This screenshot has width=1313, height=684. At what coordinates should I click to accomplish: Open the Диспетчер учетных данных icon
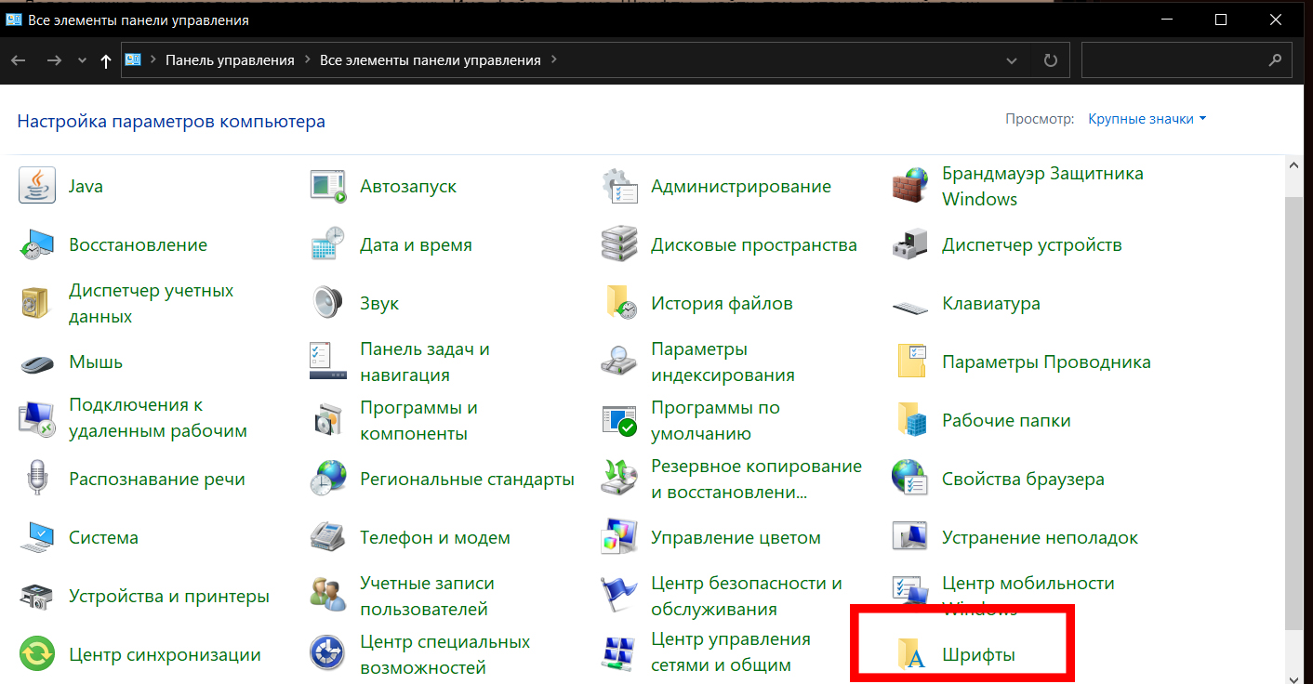pyautogui.click(x=37, y=303)
